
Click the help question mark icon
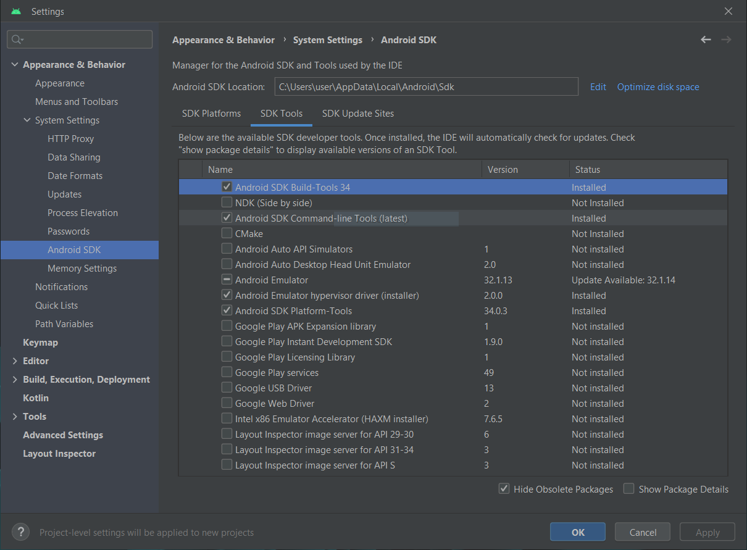tap(20, 532)
